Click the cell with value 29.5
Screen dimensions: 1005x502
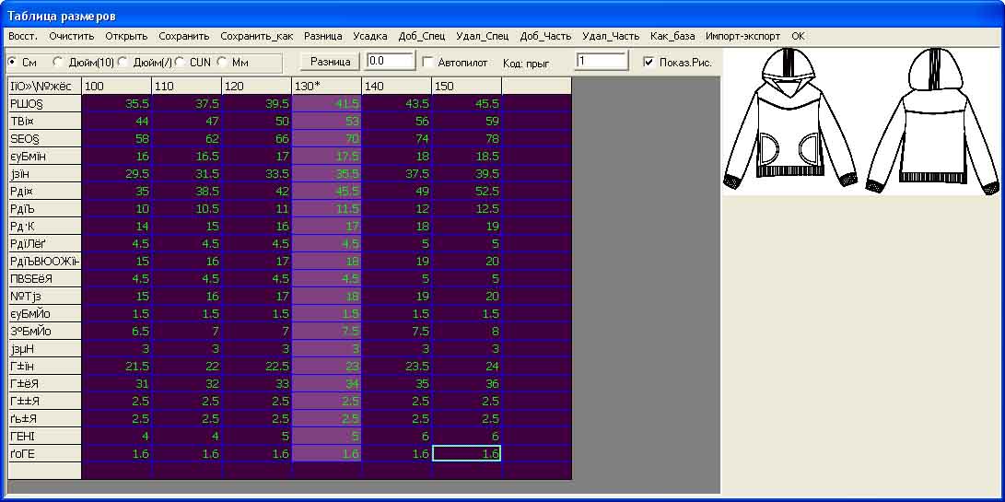[x=117, y=174]
